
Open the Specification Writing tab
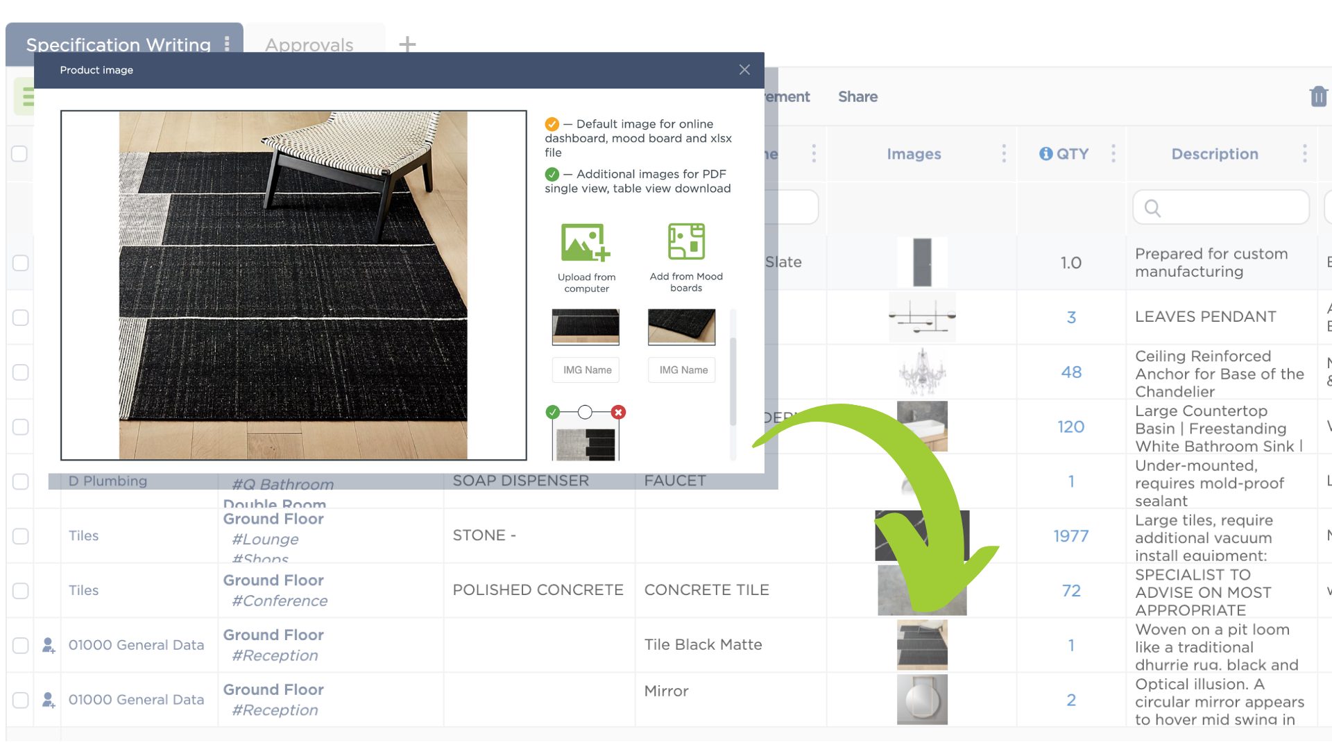click(x=117, y=44)
